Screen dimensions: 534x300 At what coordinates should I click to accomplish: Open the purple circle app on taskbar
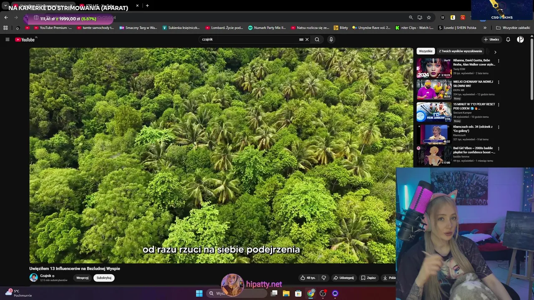coord(335,293)
